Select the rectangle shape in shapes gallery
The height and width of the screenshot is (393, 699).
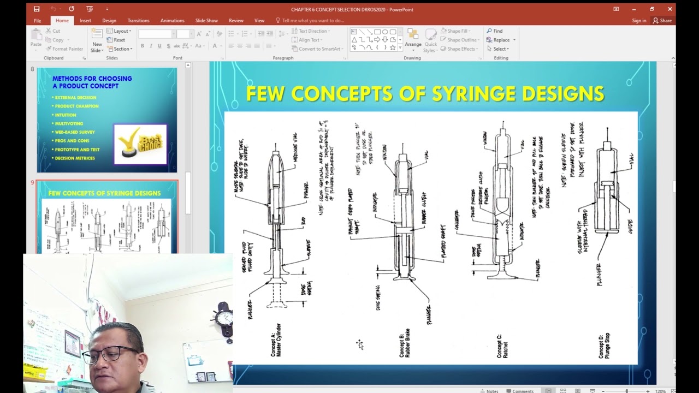click(377, 32)
